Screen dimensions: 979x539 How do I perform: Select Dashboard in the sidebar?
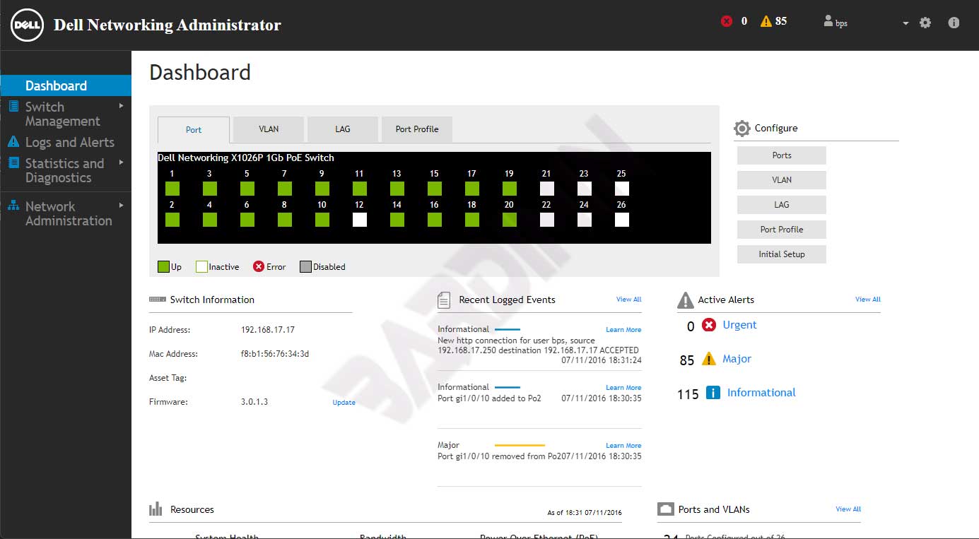tap(66, 85)
